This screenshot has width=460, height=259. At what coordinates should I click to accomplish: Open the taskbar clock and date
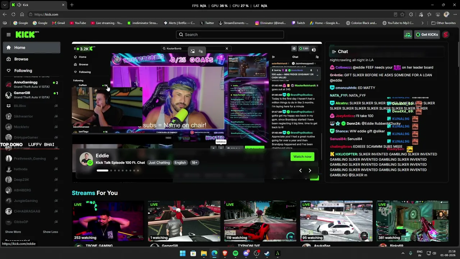pos(448,253)
